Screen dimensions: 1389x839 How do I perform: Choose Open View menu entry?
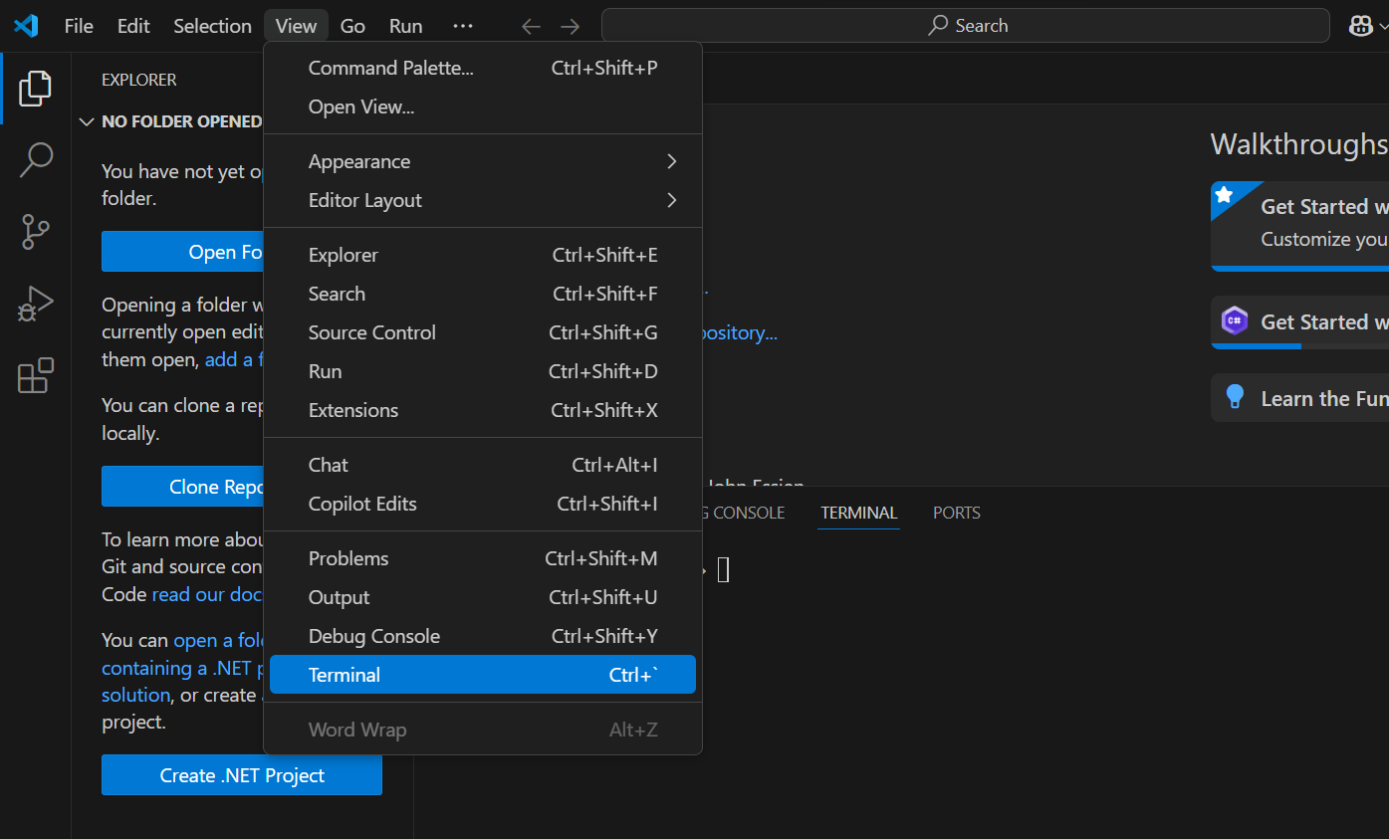(483, 106)
